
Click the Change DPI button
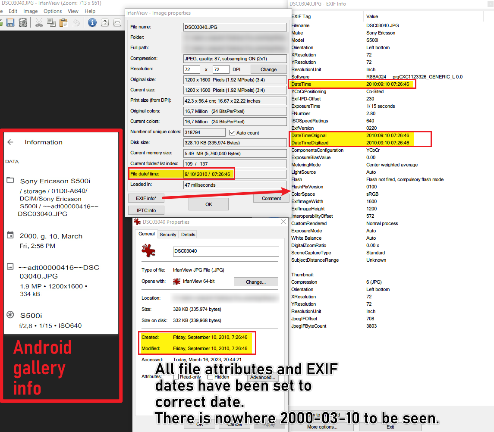click(x=268, y=69)
